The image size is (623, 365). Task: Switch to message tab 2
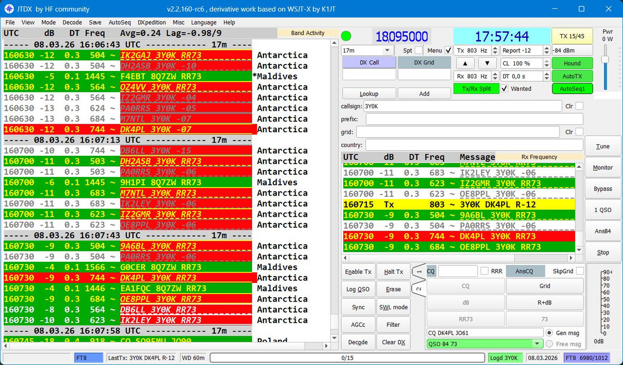pos(418,288)
